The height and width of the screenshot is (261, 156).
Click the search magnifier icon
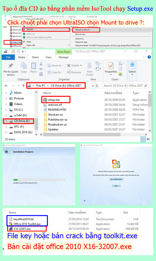pos(146,86)
